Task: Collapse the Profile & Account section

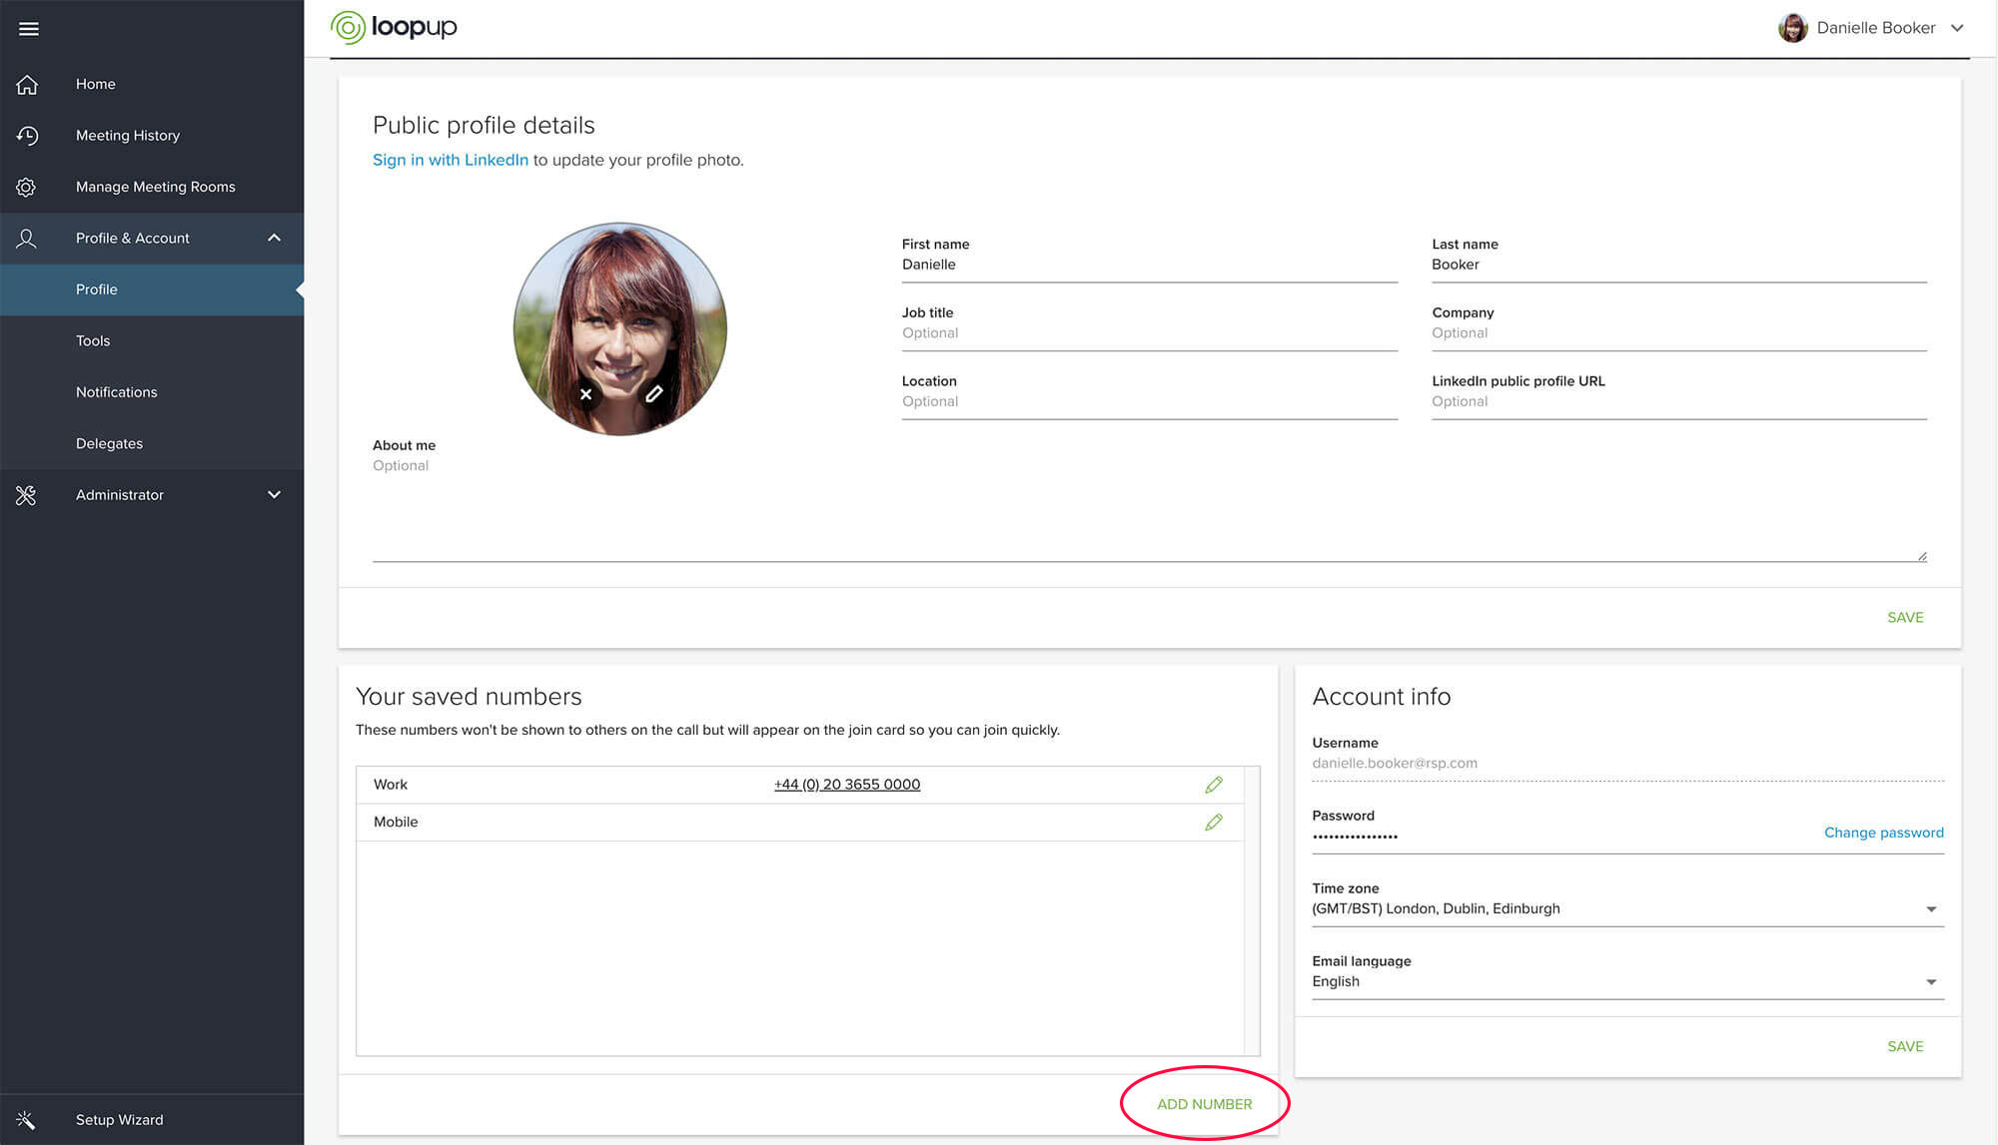Action: point(274,238)
